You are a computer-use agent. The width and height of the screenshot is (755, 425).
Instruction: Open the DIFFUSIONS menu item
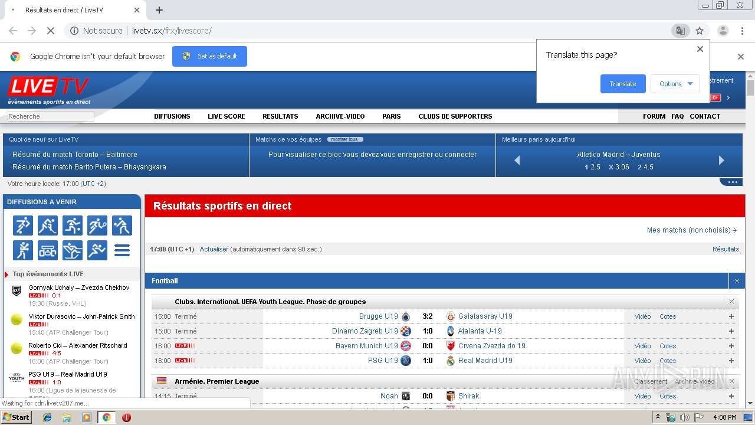click(x=172, y=116)
